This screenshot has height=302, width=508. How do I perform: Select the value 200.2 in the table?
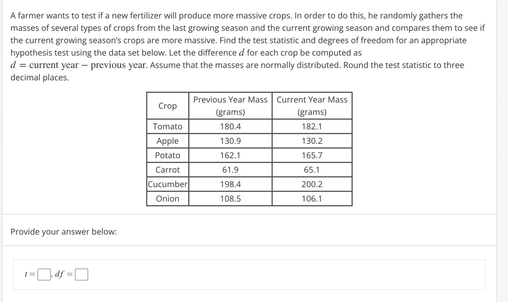(x=311, y=184)
